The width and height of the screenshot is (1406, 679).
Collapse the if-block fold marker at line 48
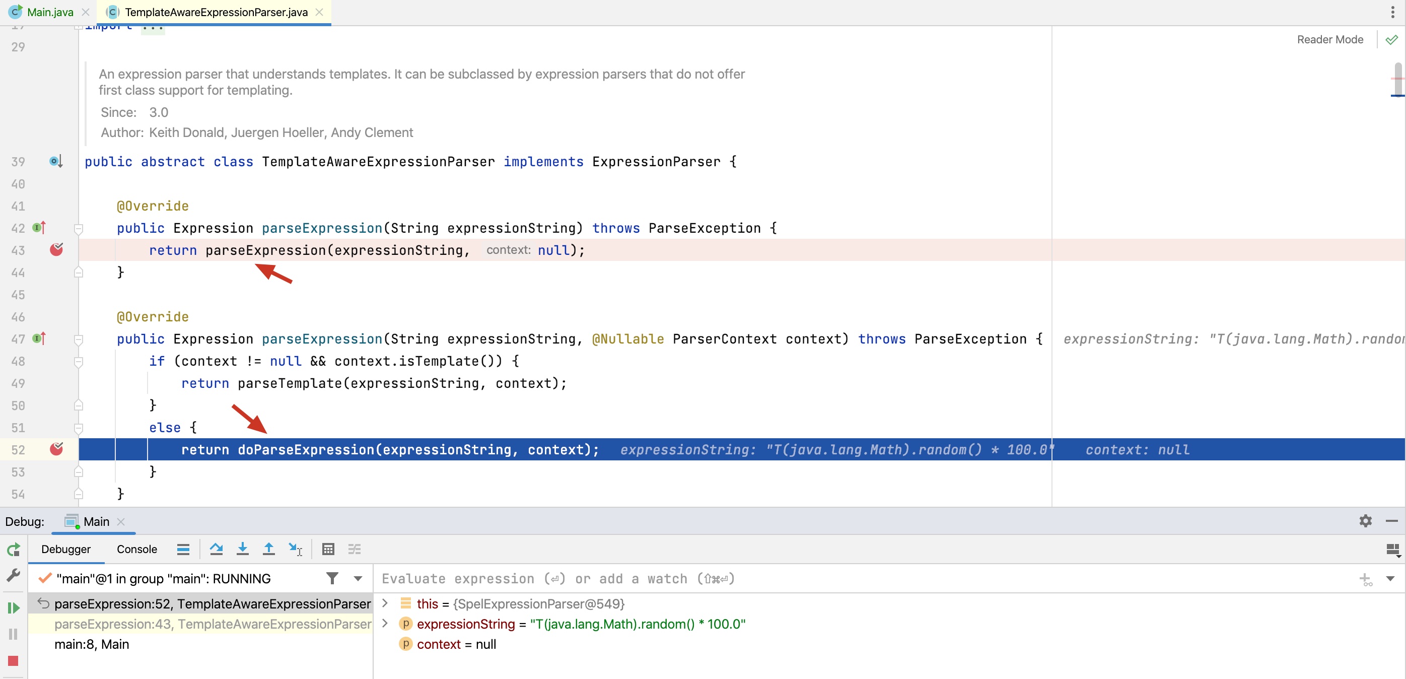[x=79, y=362]
